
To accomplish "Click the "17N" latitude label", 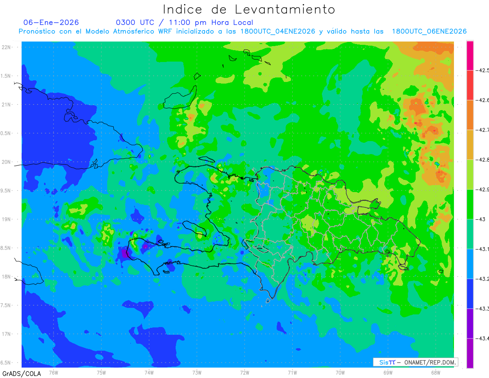I will (x=6, y=334).
